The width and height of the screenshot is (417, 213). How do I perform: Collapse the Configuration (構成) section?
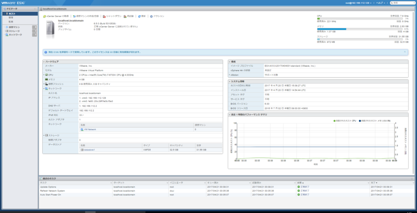point(229,61)
